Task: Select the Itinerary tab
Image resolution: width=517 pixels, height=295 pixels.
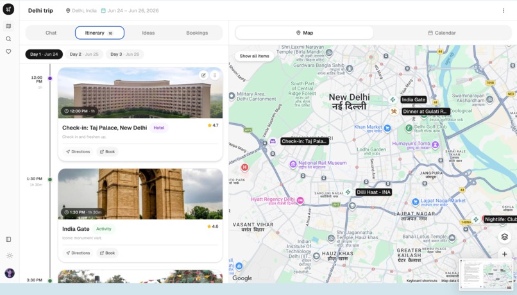Action: click(99, 33)
